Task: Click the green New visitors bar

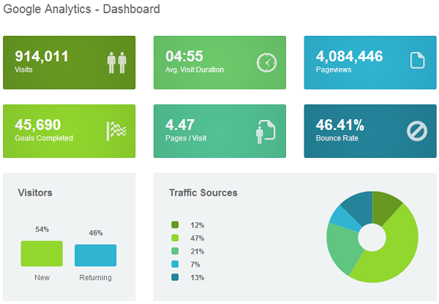Action: pyautogui.click(x=42, y=254)
